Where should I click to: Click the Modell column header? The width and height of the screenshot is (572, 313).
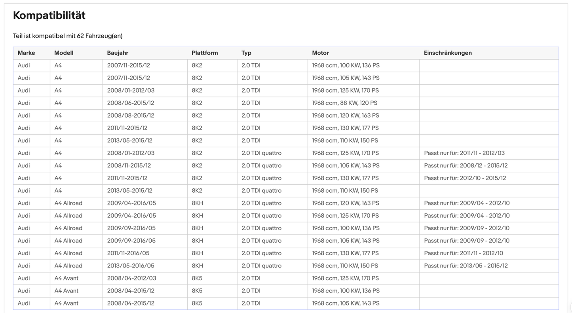[x=64, y=53]
